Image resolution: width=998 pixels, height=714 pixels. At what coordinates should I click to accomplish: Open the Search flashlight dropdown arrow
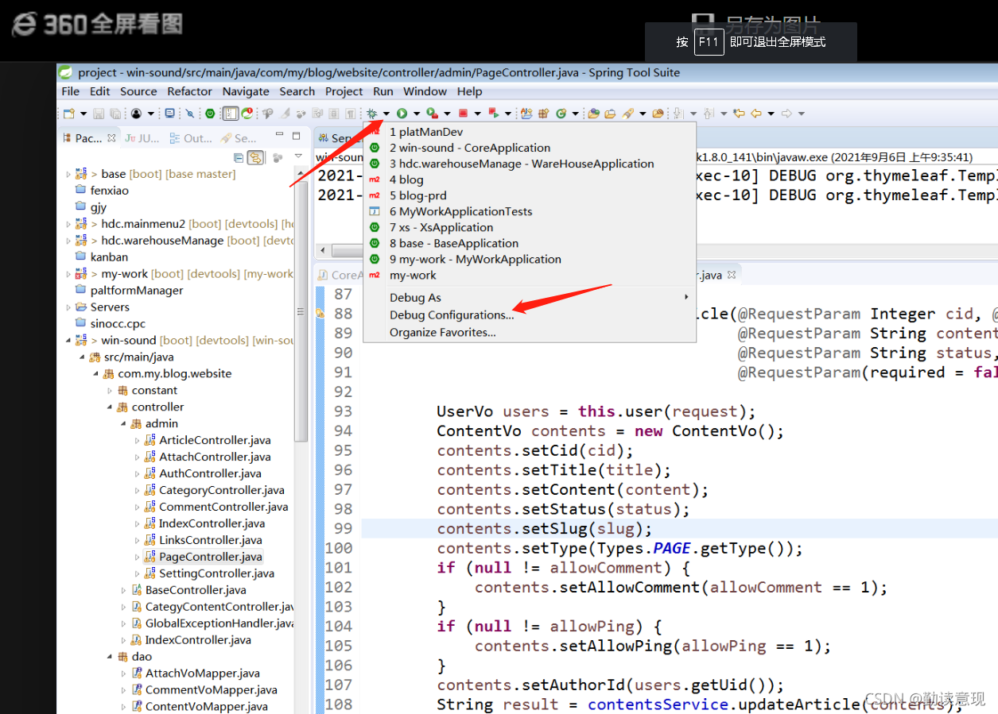click(x=643, y=114)
